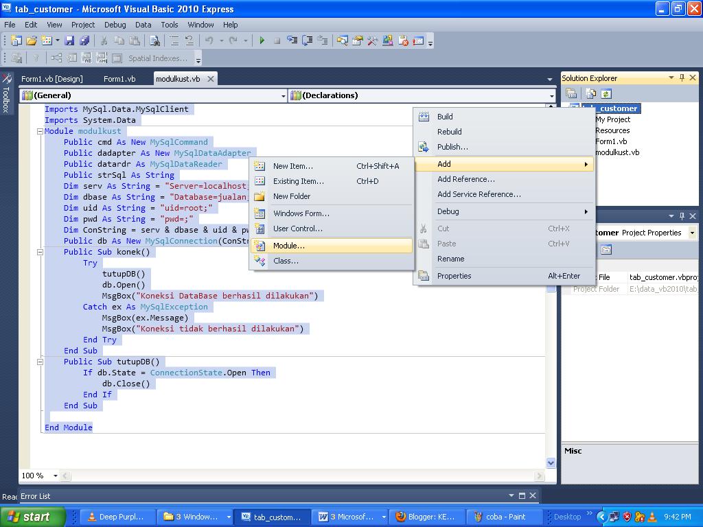The width and height of the screenshot is (703, 527).
Task: Collapse the Public Sub konek() block
Action: coord(40,252)
